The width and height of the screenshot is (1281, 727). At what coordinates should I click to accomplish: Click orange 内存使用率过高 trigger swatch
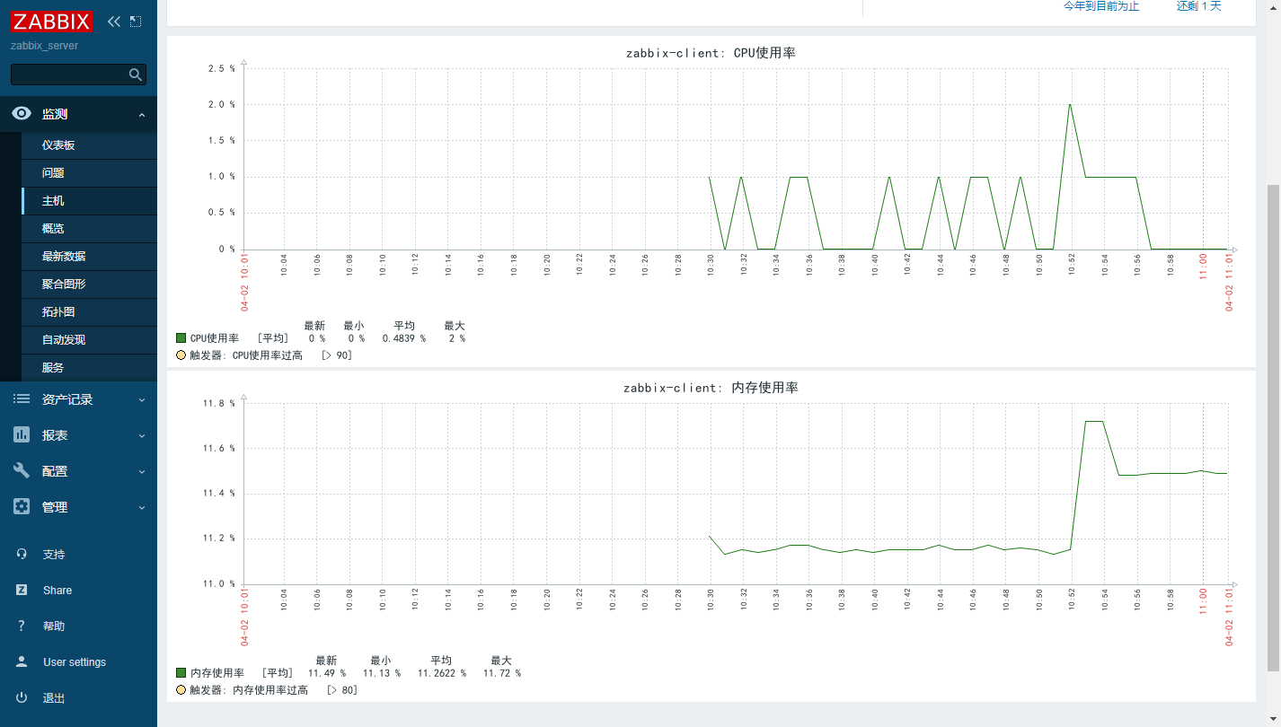tap(181, 690)
